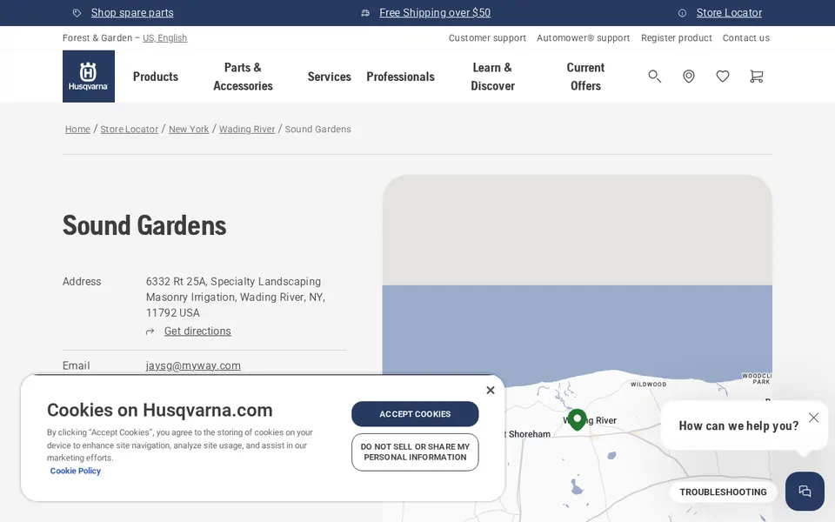Click the store locator pin icon in header

point(689,77)
